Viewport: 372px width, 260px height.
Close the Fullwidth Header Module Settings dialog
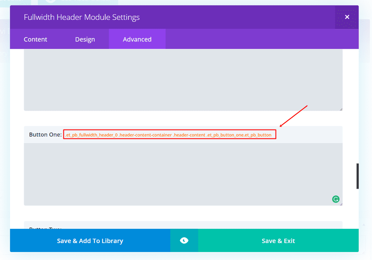coord(347,17)
